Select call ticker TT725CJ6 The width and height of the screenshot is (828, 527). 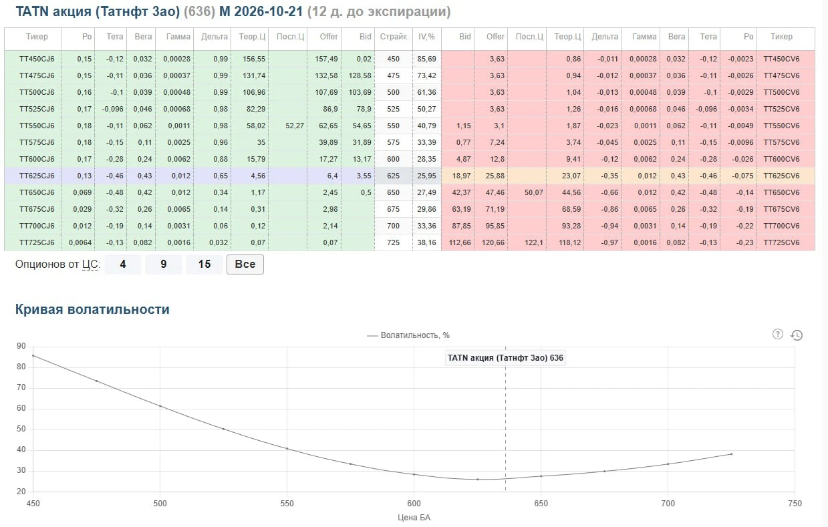click(37, 242)
